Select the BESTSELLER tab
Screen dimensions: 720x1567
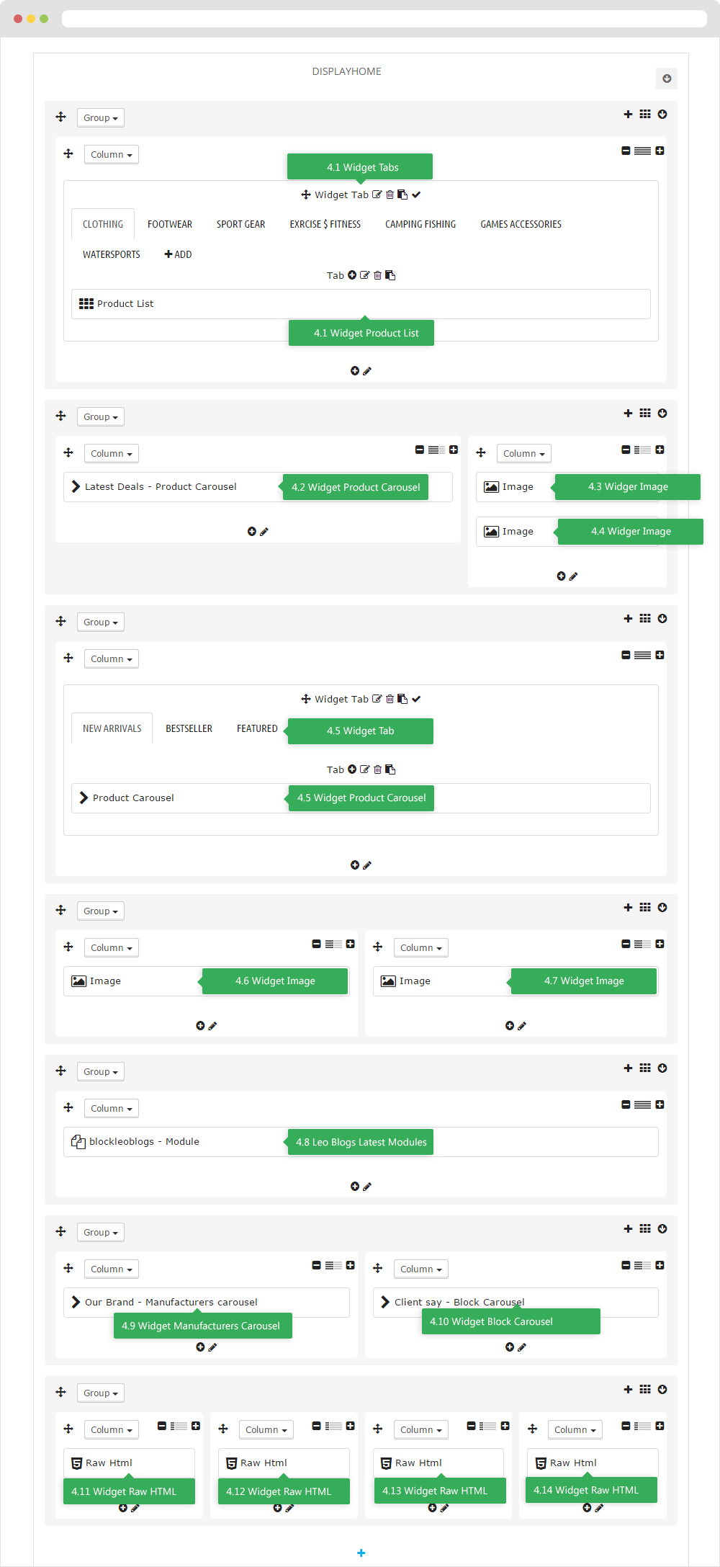pos(189,728)
